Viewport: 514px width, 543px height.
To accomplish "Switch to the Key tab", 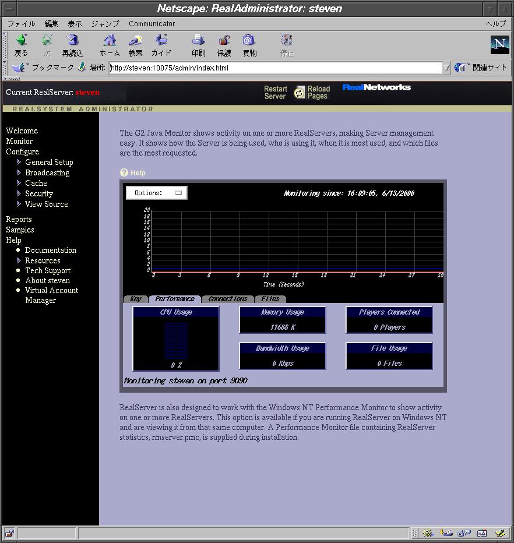I will pos(136,299).
